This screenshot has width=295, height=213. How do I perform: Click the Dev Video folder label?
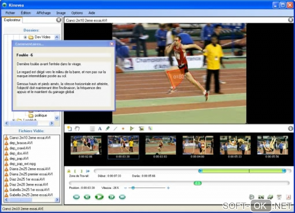click(43, 37)
